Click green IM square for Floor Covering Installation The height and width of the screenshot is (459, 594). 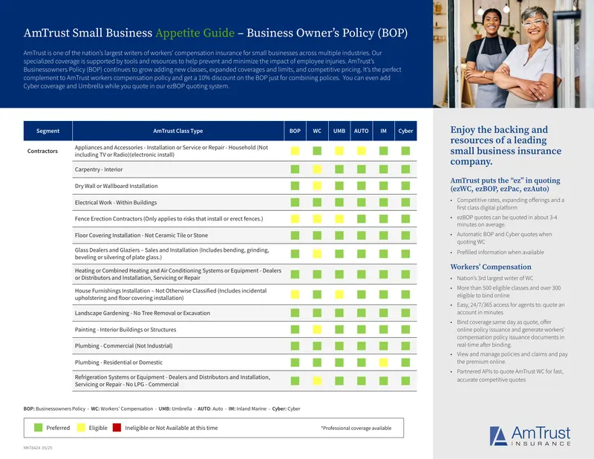(383, 235)
